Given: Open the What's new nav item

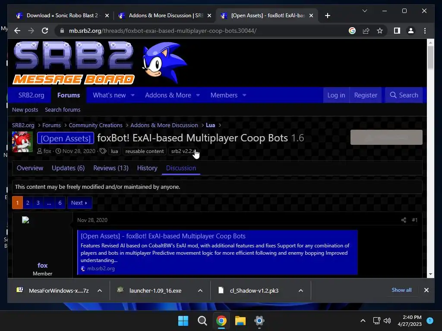Looking at the screenshot, I should point(109,95).
